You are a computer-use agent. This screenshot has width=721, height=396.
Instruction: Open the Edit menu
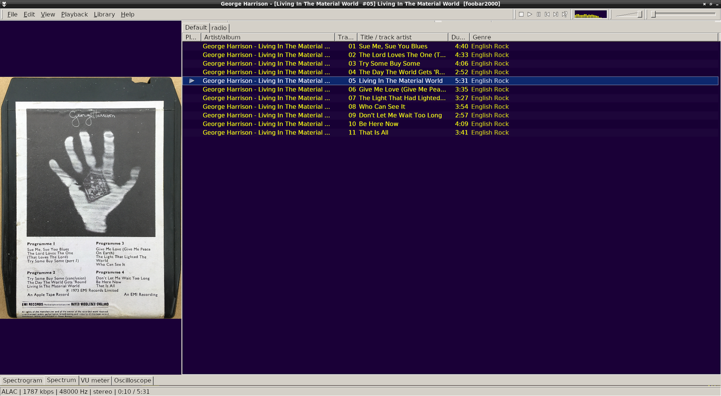point(29,14)
